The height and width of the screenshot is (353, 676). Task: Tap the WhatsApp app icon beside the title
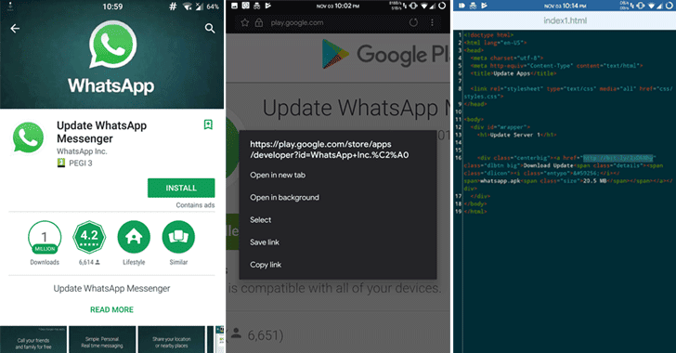click(29, 137)
